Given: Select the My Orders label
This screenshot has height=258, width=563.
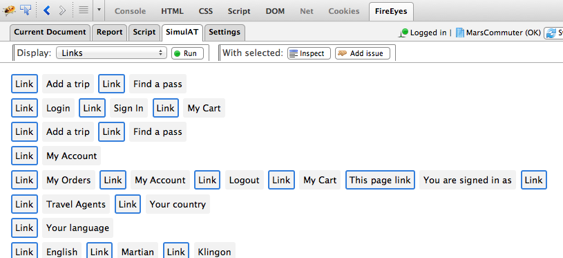Looking at the screenshot, I should [x=68, y=180].
